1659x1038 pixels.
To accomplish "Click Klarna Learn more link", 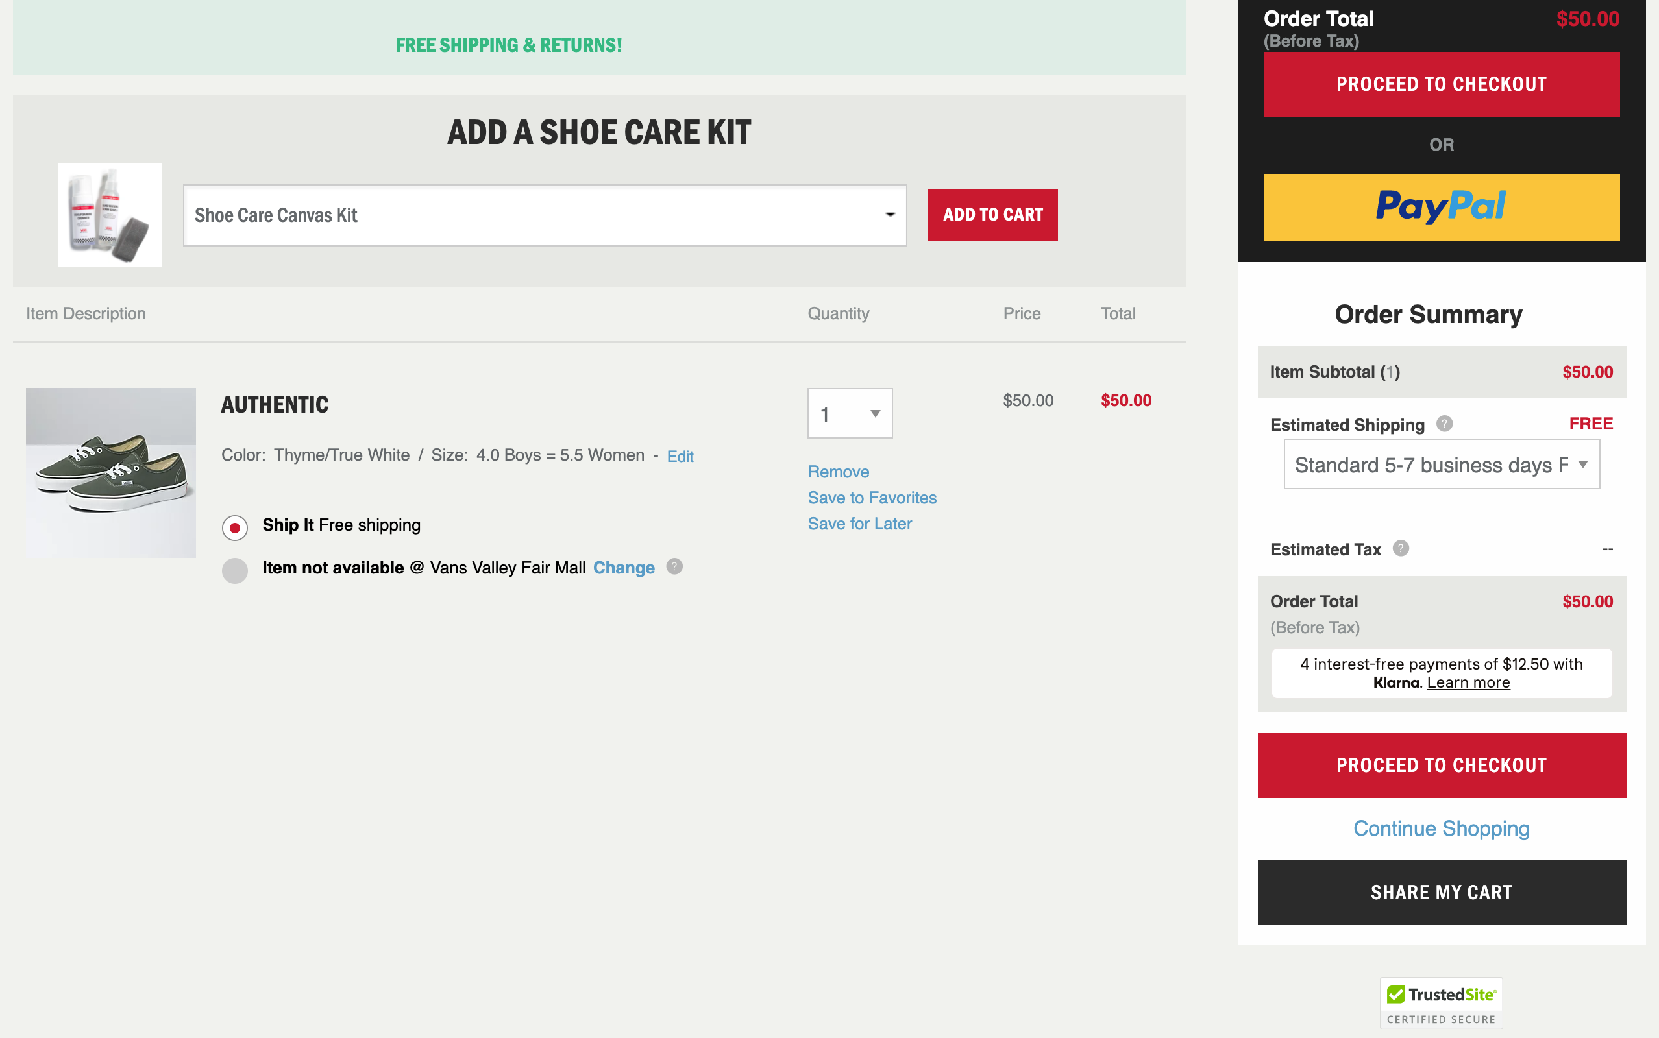I will (x=1468, y=682).
